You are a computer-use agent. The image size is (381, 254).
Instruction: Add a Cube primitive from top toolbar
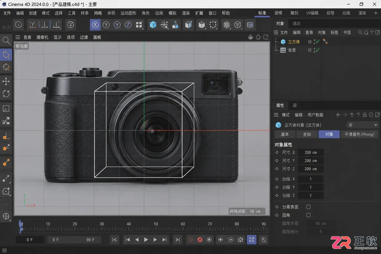click(x=153, y=25)
